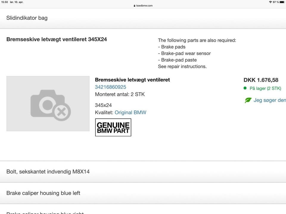Click the Genuine BMW Part badge
Image resolution: width=286 pixels, height=214 pixels.
tap(113, 127)
